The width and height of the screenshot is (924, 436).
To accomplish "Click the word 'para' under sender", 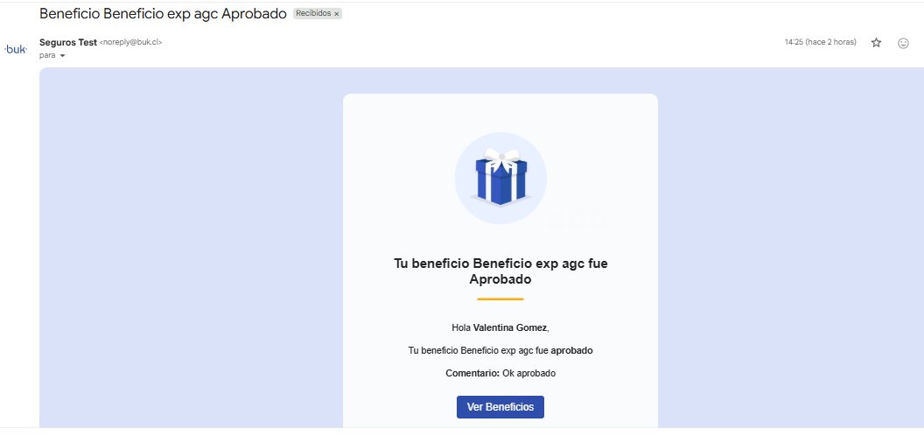I will point(47,55).
